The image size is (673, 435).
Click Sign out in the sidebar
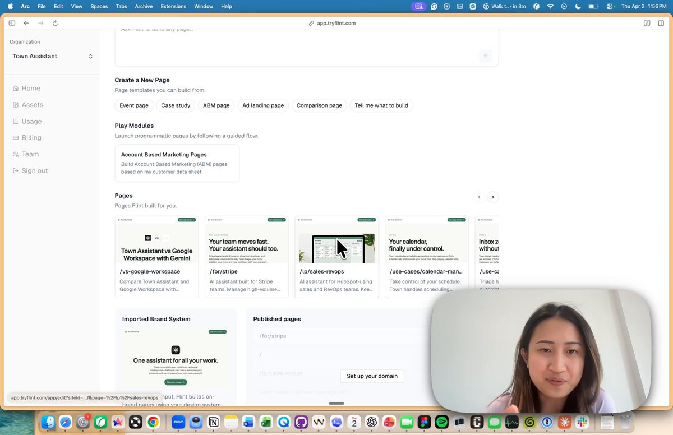[30, 170]
